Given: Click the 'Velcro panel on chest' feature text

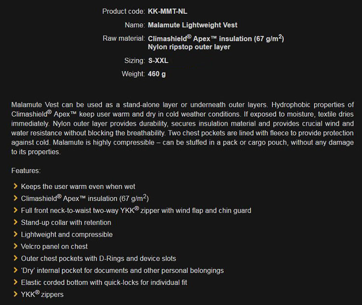Looking at the screenshot, I should (x=54, y=246).
